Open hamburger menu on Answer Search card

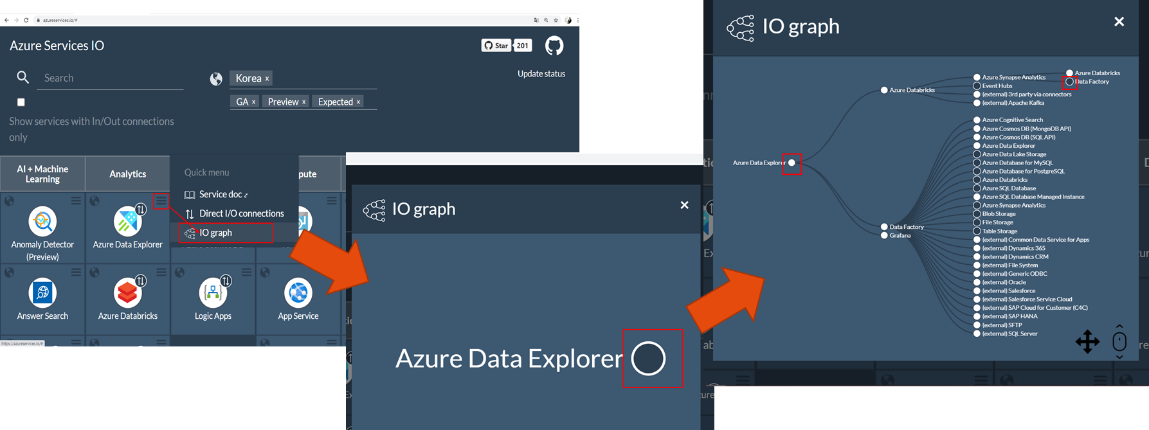pyautogui.click(x=76, y=273)
